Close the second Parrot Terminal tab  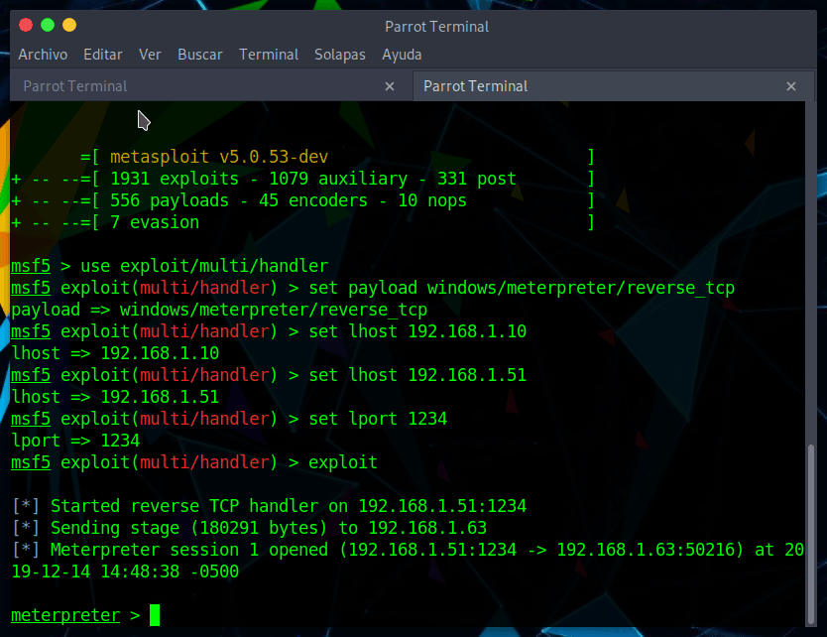(790, 86)
